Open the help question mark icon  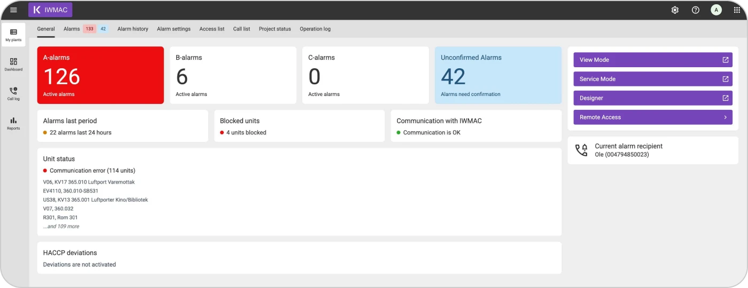click(x=695, y=10)
